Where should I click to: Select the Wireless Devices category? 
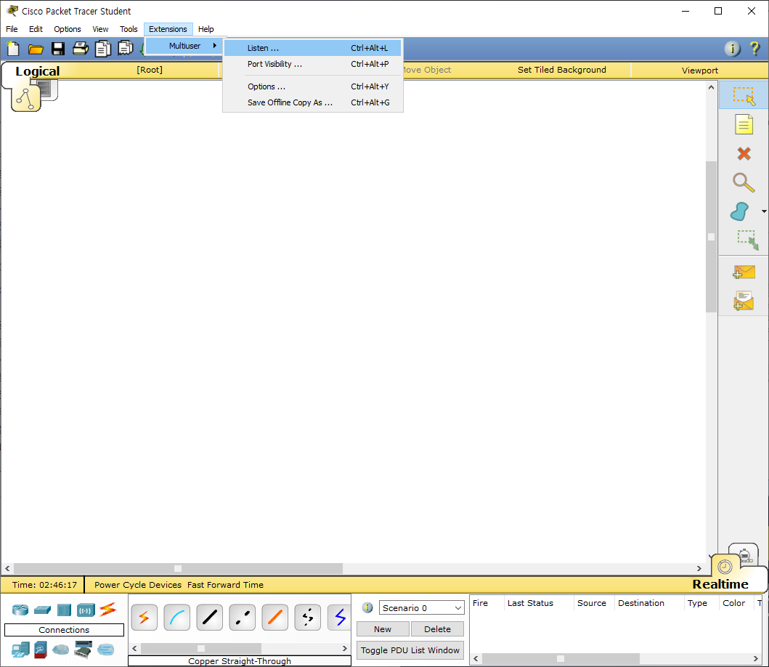click(86, 610)
